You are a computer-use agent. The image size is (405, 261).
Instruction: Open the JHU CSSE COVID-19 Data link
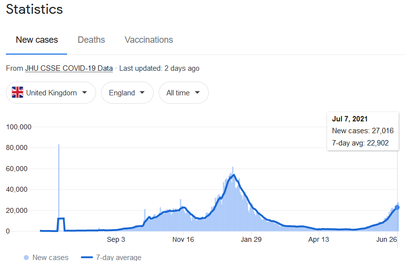[x=69, y=68]
